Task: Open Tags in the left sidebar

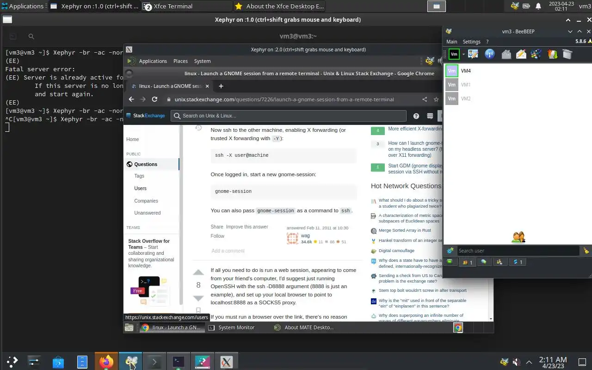Action: coord(139,176)
